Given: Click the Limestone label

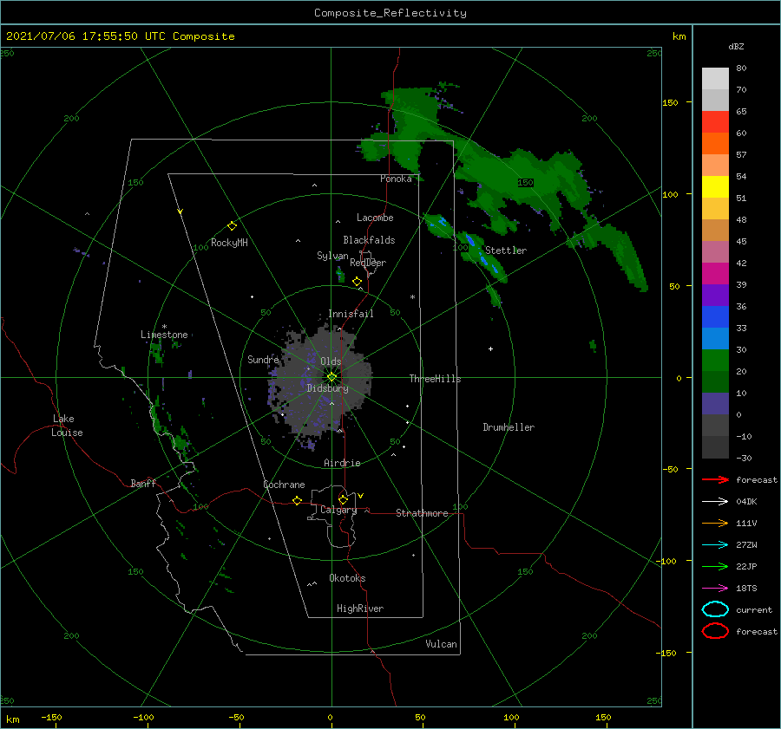Looking at the screenshot, I should (164, 335).
